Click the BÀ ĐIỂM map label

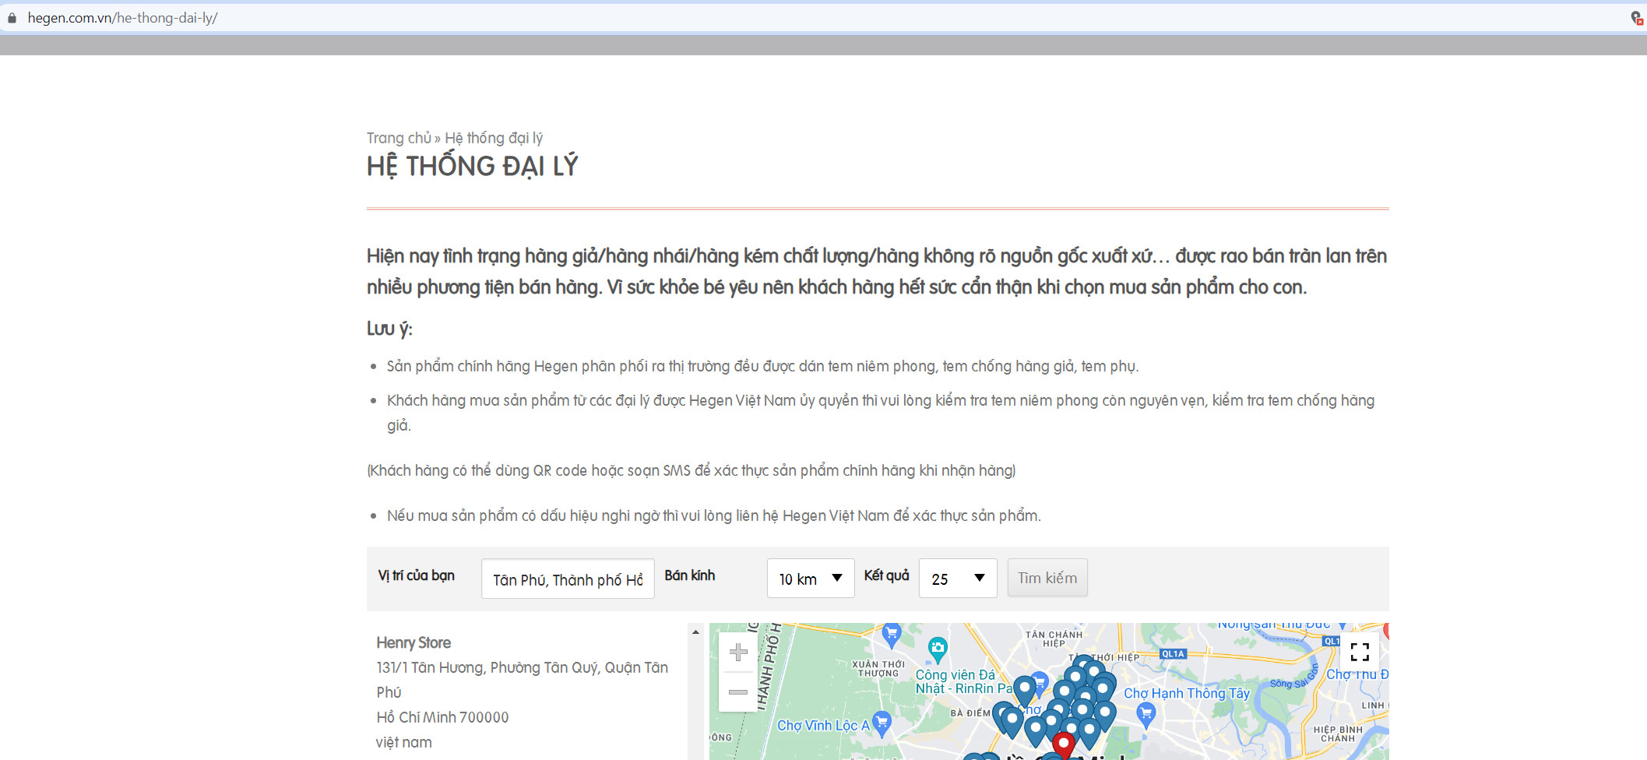[970, 712]
